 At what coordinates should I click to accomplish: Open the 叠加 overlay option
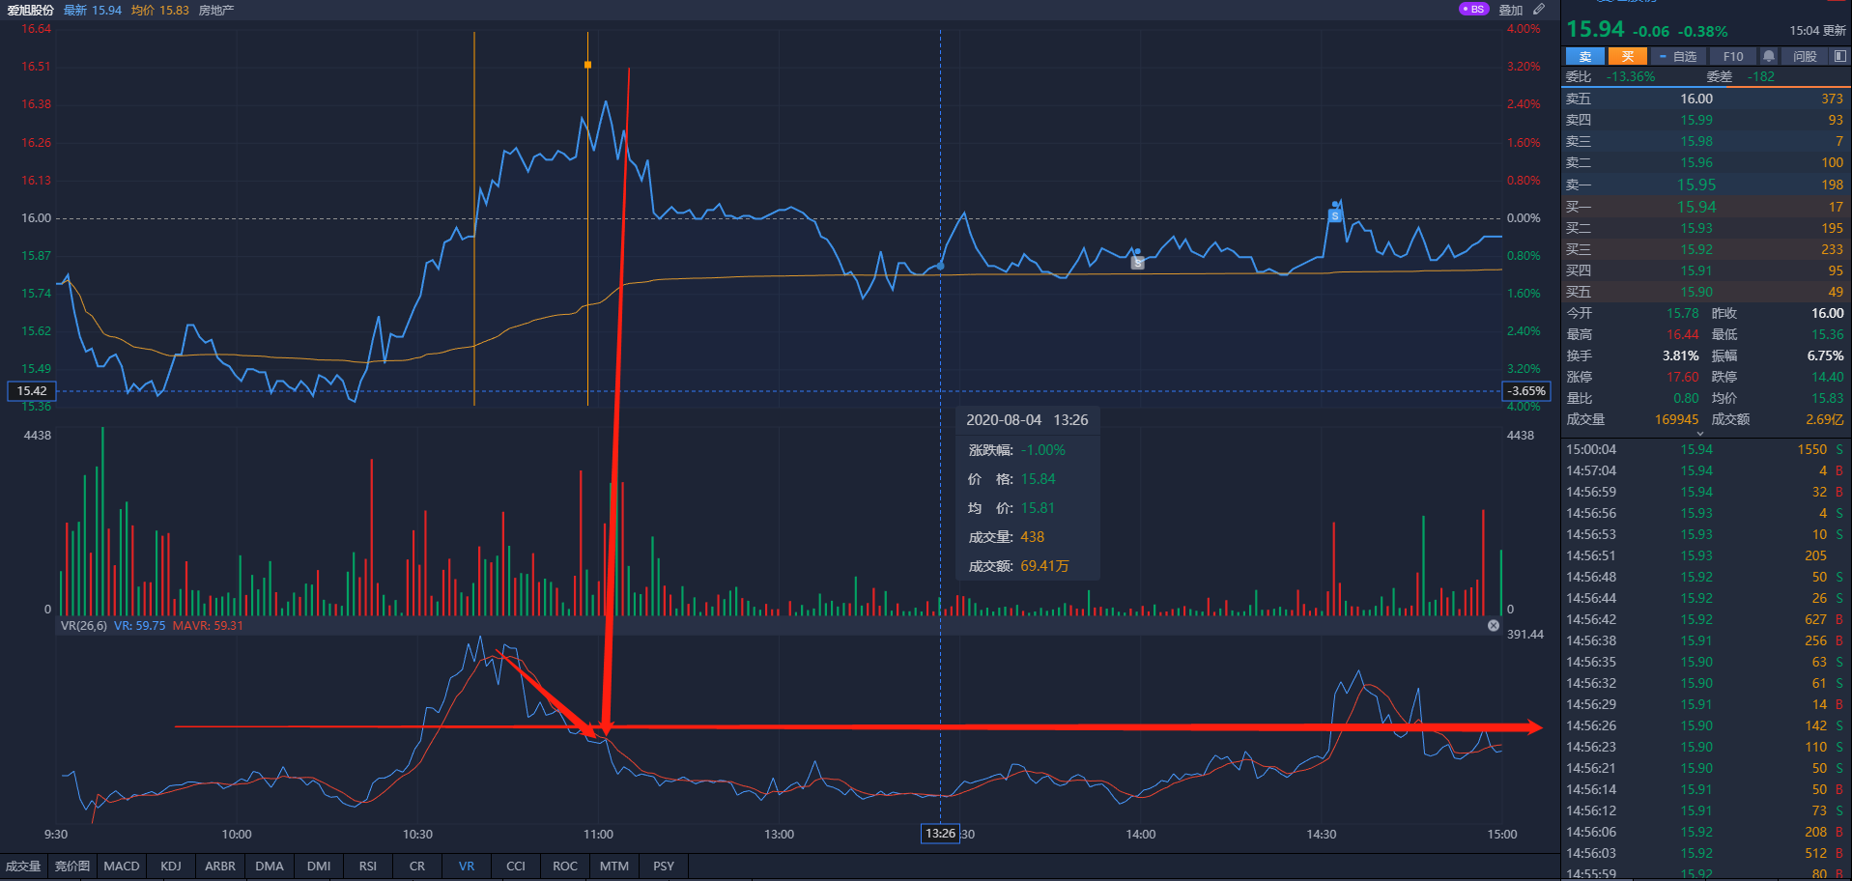coord(1510,10)
